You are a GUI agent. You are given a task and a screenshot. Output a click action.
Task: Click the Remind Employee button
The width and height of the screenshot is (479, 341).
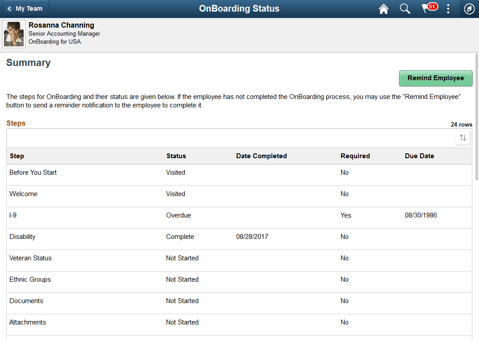pos(435,78)
